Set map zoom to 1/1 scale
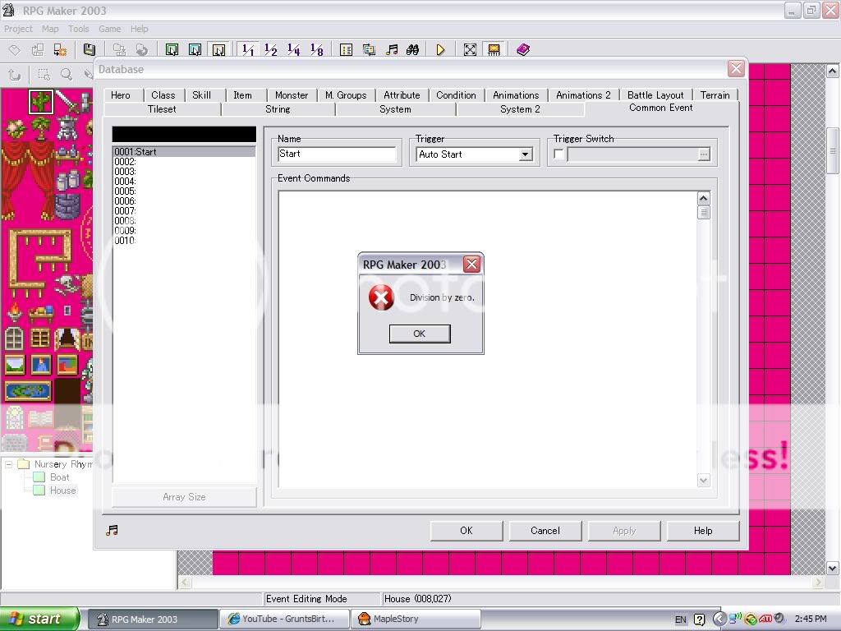 [247, 50]
